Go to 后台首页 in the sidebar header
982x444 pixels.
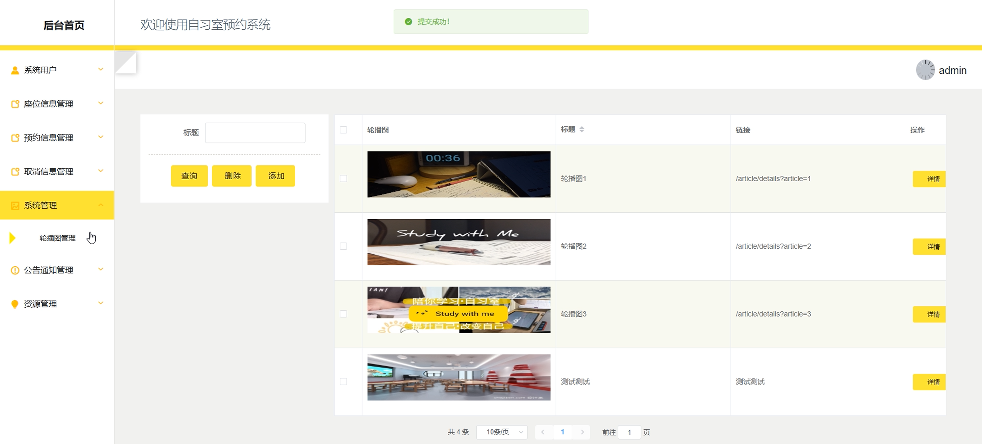64,25
